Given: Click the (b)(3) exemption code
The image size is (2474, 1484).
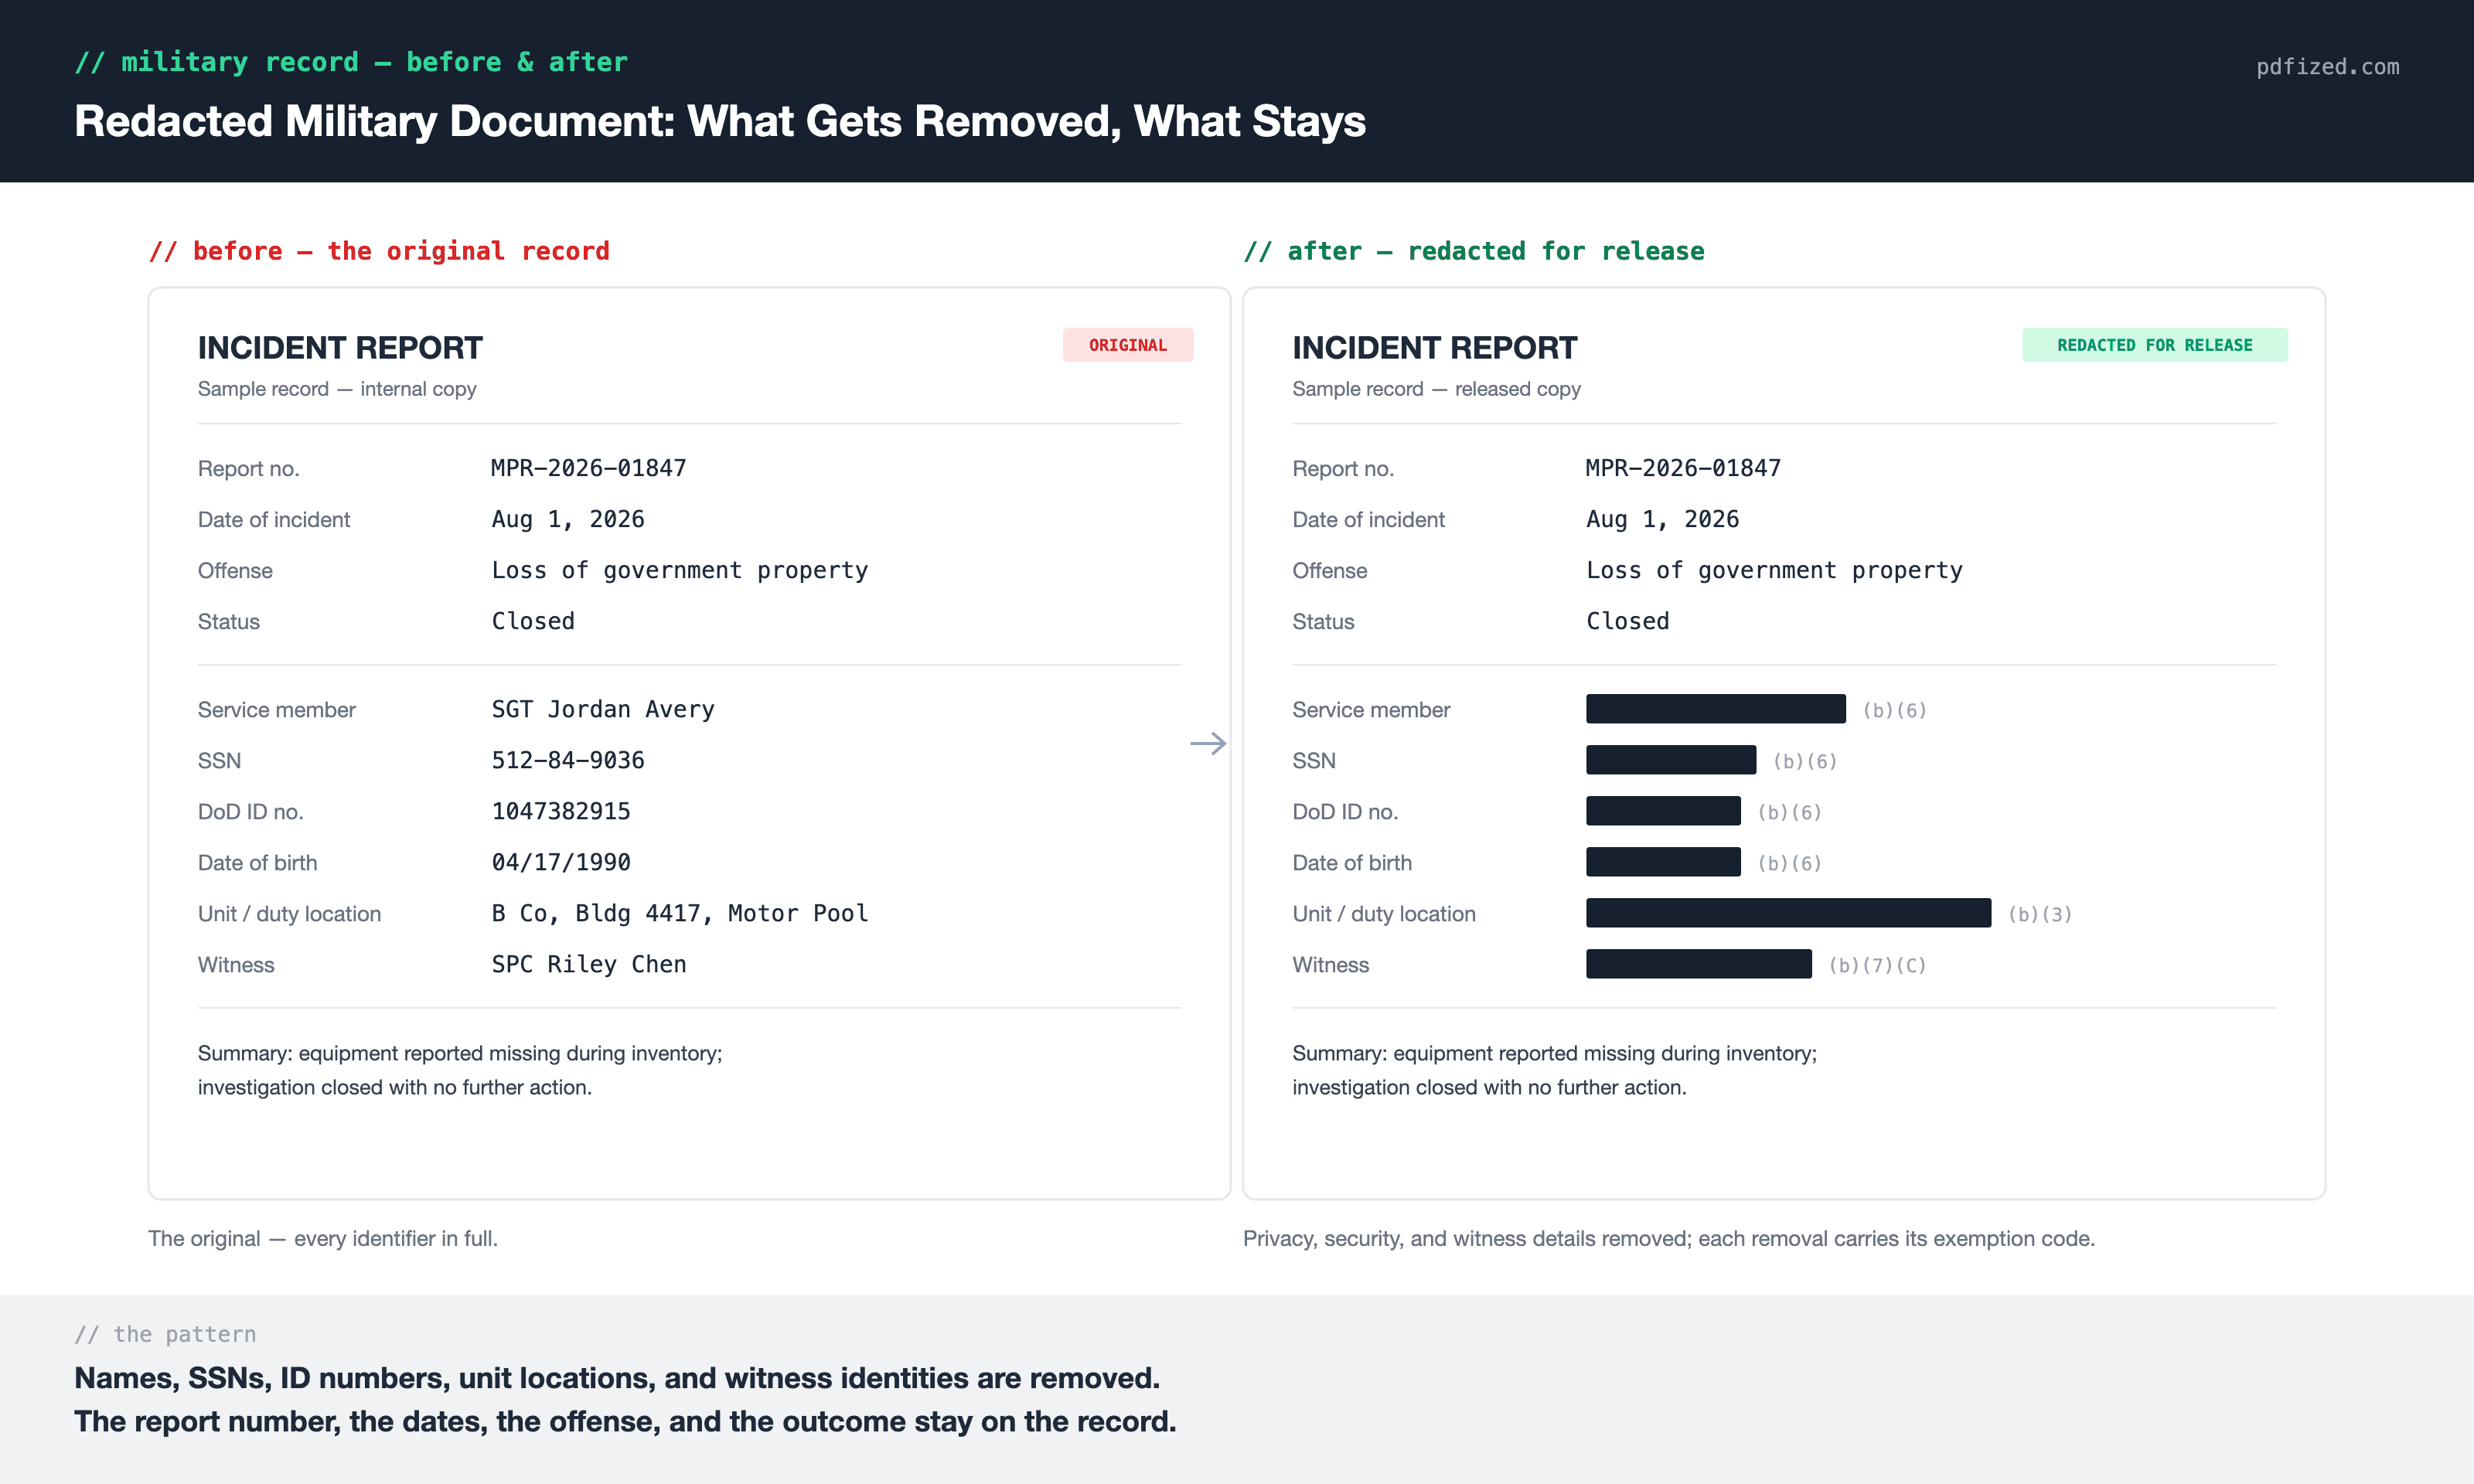Looking at the screenshot, I should pos(2039,914).
